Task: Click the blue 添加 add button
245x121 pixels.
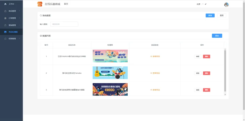Action: 217,36
